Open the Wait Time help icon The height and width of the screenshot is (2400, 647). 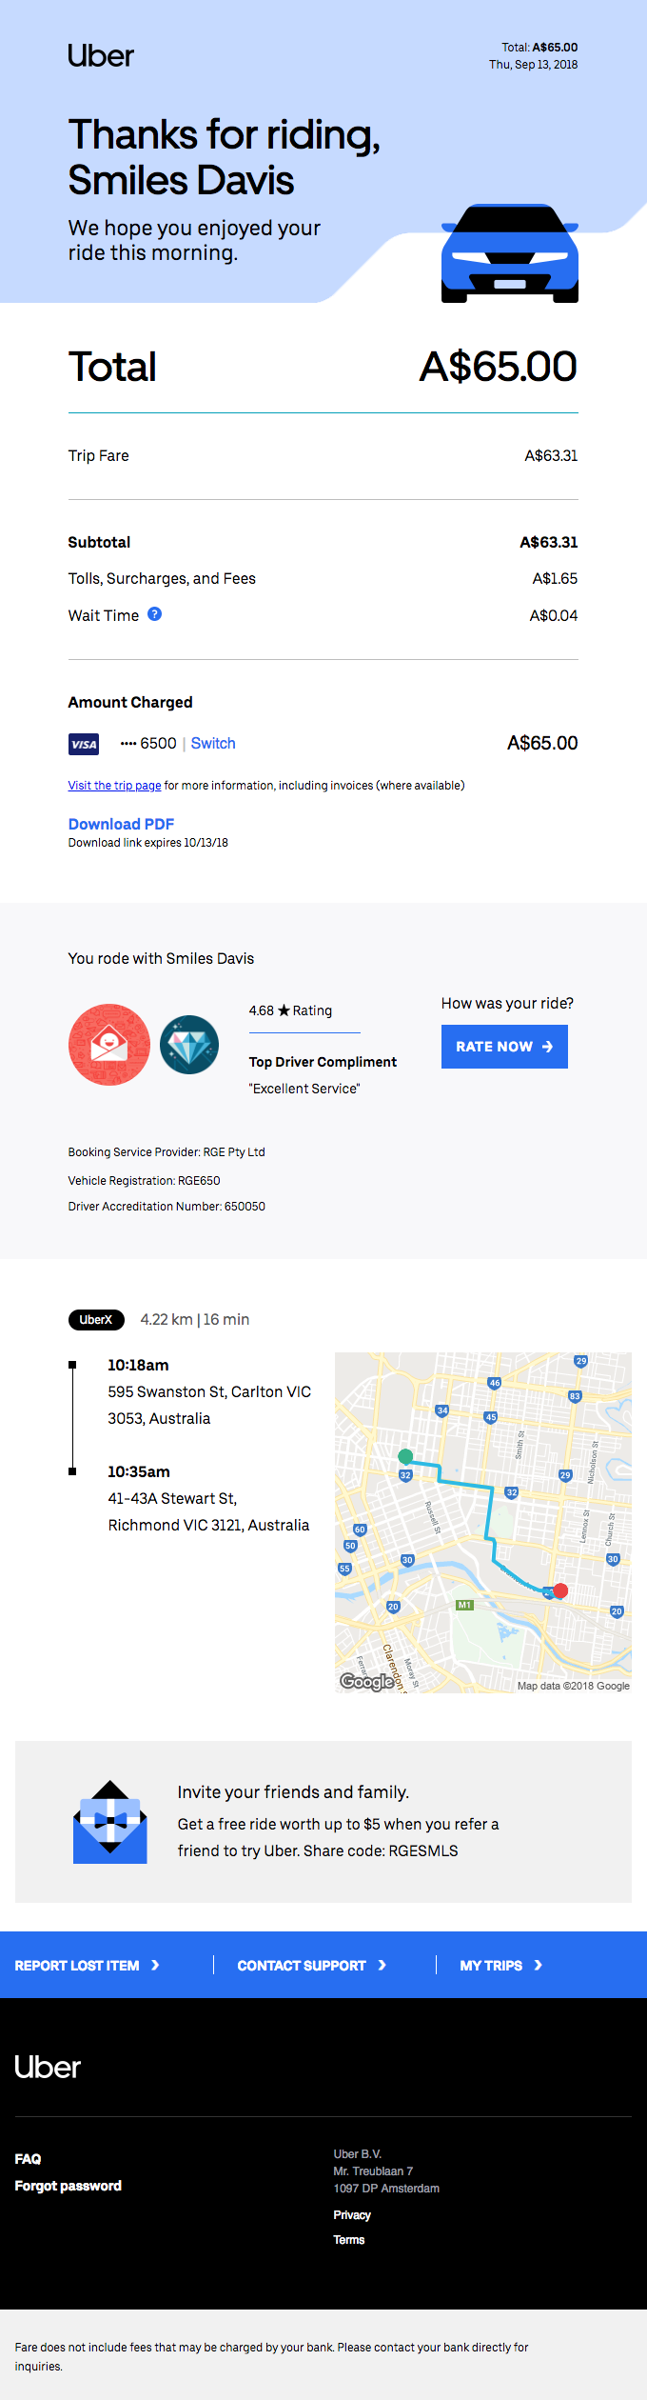click(x=155, y=614)
